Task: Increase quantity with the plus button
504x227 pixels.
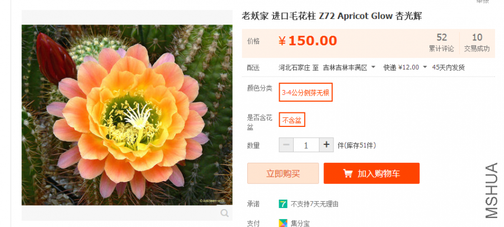Action: coord(327,145)
